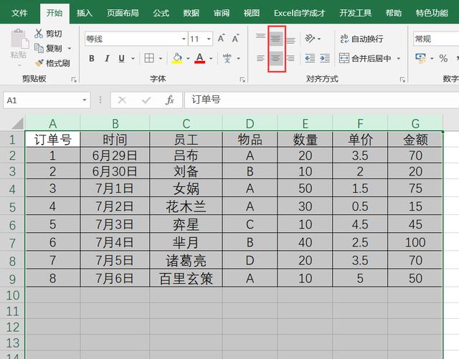Click cell containing 6月29日
Image resolution: width=459 pixels, height=359 pixels.
pyautogui.click(x=115, y=155)
